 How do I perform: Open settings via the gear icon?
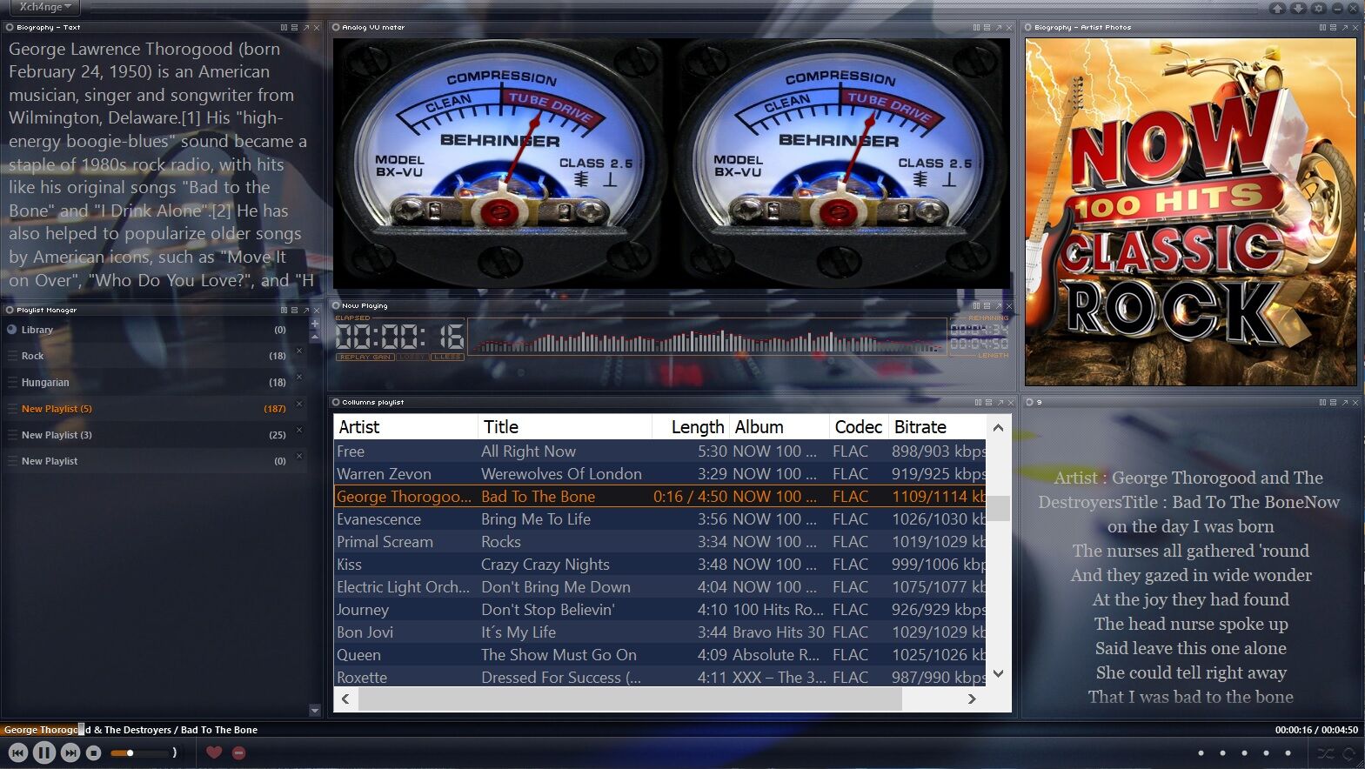(x=1319, y=8)
